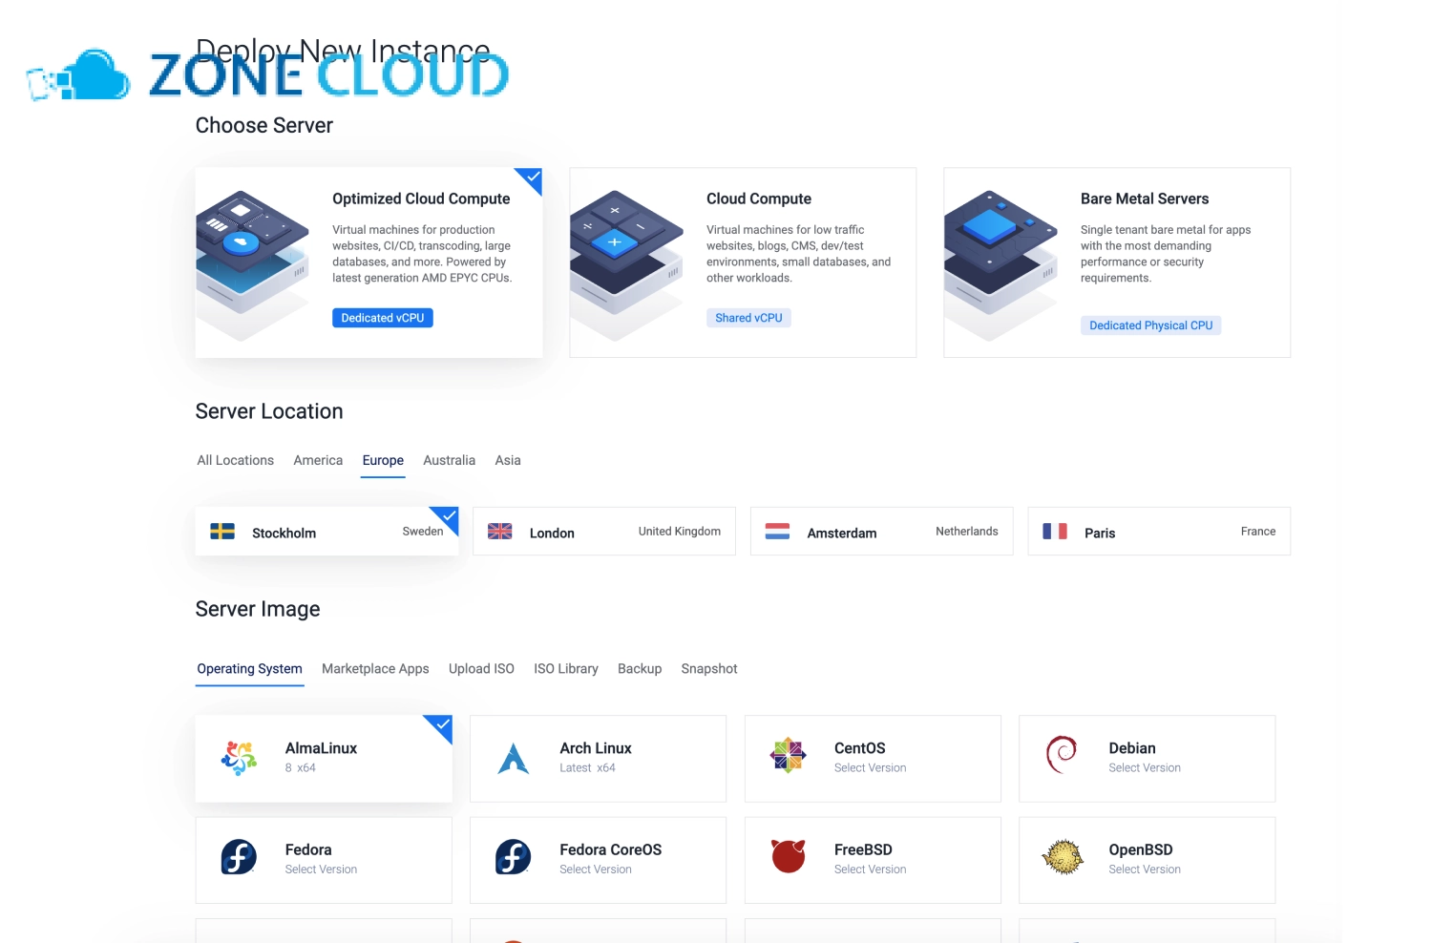Click the United Kingdom flag icon
The image size is (1432, 943).
(x=500, y=532)
